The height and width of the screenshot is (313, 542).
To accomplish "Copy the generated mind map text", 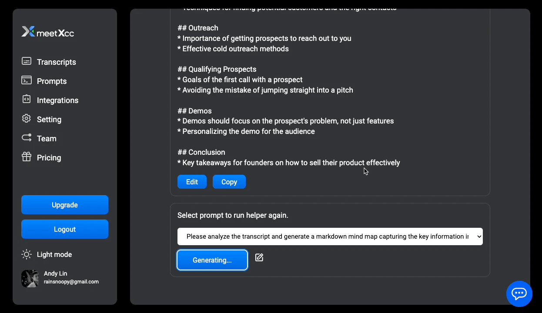I will coord(229,182).
